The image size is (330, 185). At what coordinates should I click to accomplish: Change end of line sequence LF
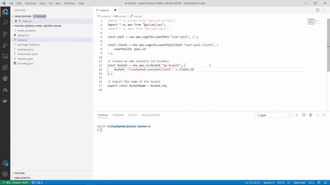[289, 182]
